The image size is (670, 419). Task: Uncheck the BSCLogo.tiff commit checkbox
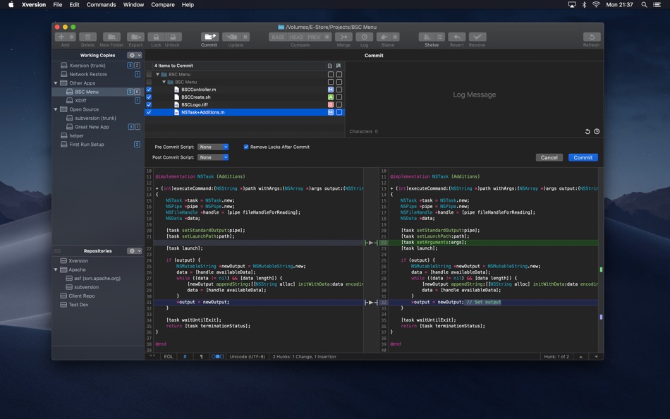click(x=149, y=104)
